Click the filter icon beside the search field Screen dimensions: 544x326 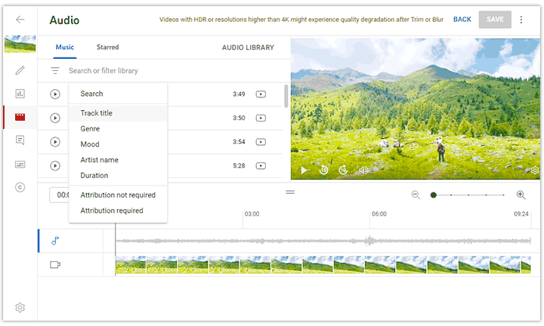tap(55, 71)
